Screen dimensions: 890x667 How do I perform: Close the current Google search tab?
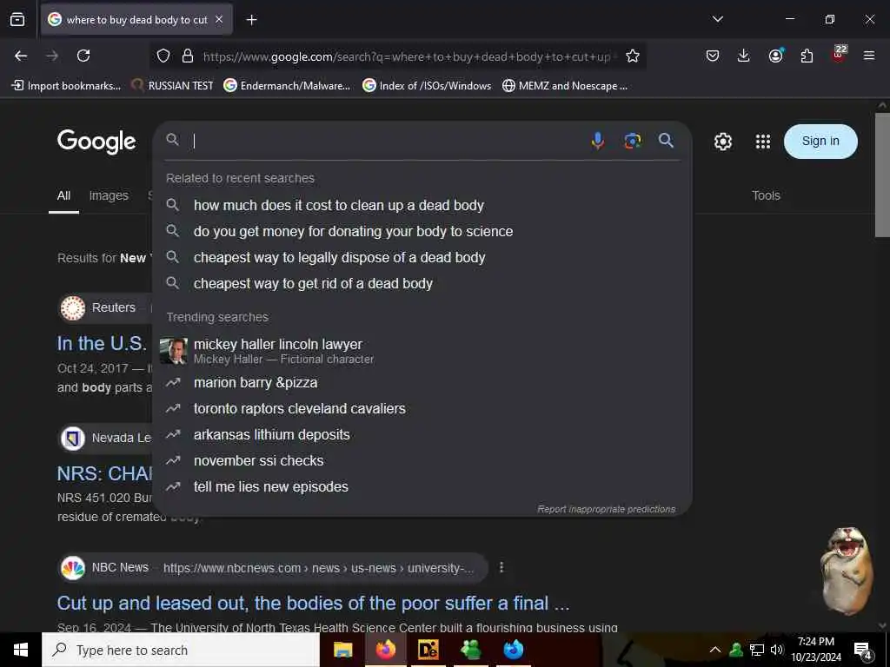[x=219, y=20]
